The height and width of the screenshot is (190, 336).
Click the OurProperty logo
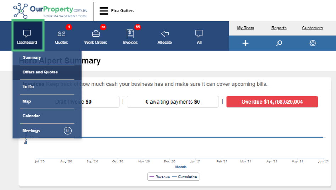coord(50,11)
